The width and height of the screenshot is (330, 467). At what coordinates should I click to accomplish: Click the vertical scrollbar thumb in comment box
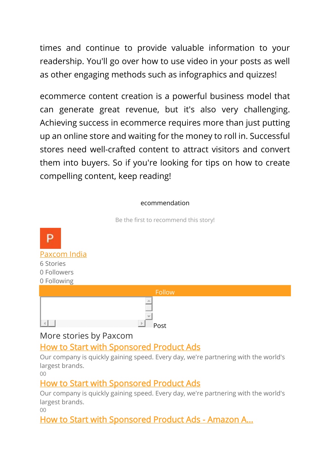(149, 308)
